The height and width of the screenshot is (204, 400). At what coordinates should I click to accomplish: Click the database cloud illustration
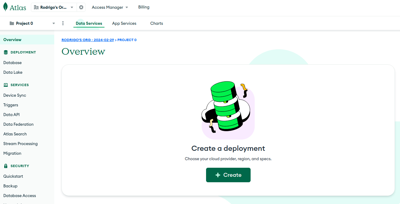click(x=228, y=110)
